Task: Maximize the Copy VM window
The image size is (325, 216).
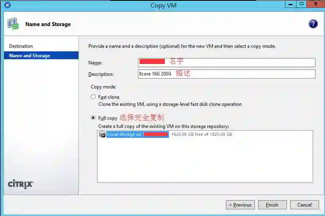Action: [301, 4]
